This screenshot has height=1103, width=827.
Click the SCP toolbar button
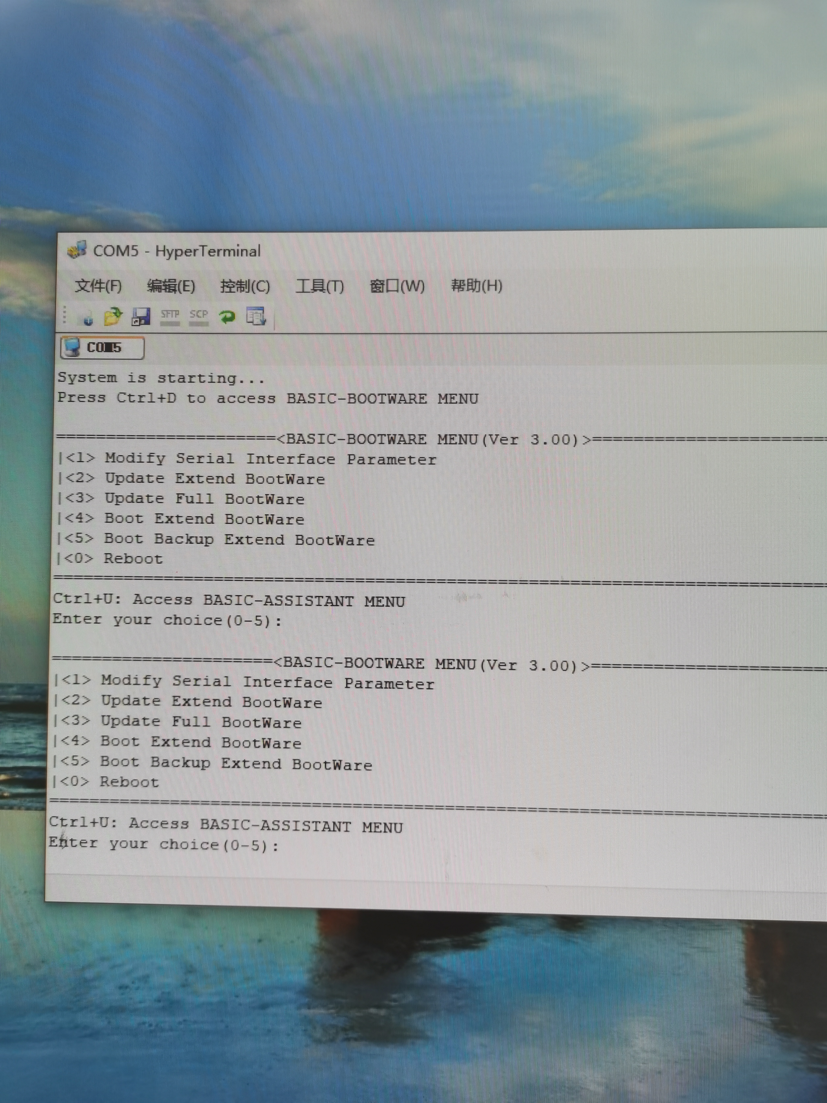click(x=198, y=317)
